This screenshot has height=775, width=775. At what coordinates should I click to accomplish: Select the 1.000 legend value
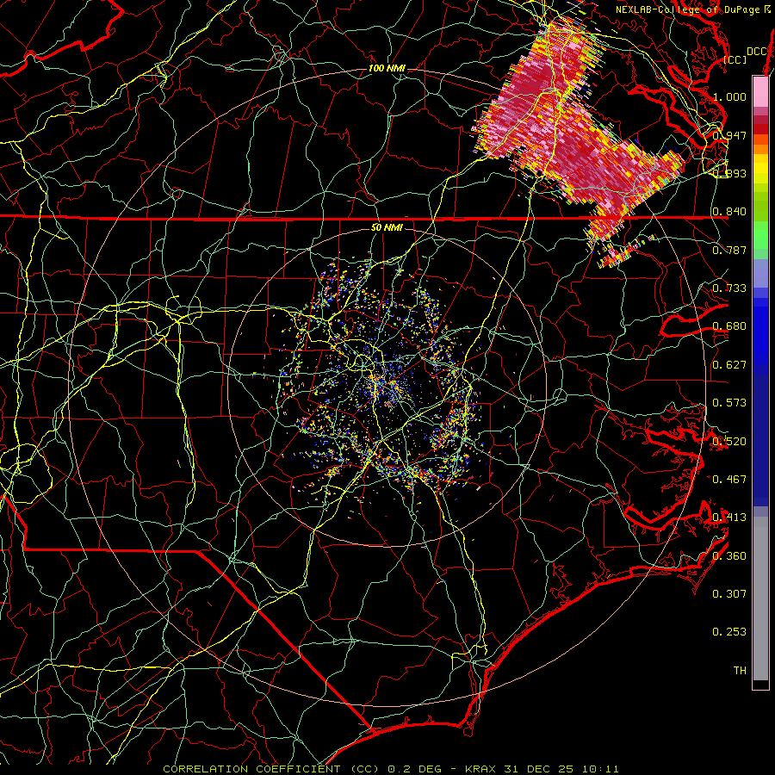729,96
